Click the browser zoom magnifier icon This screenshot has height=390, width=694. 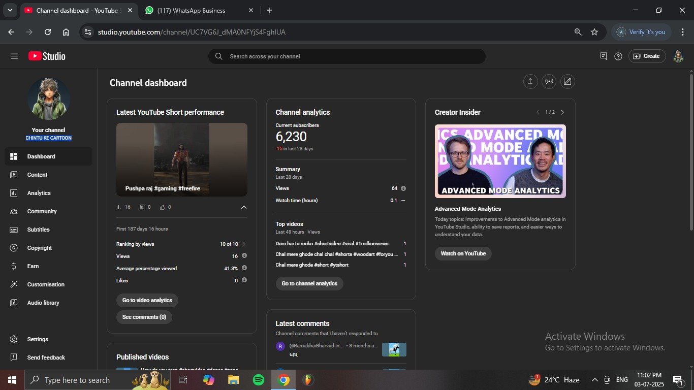578,32
